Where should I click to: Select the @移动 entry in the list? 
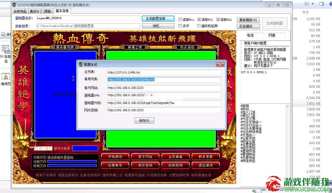coord(245,109)
